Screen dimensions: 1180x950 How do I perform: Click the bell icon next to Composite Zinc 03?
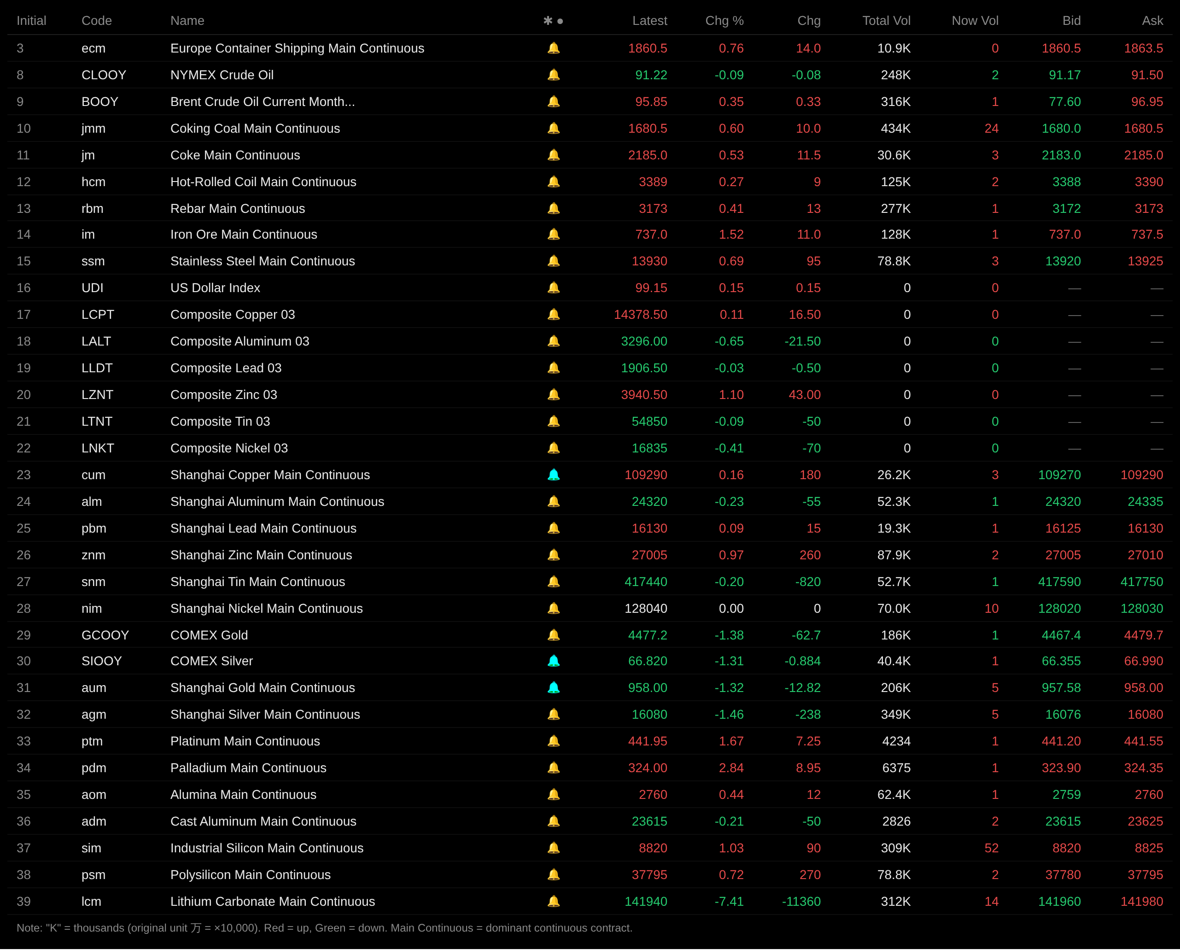553,395
